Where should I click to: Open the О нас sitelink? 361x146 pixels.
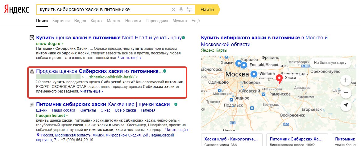[106, 110]
